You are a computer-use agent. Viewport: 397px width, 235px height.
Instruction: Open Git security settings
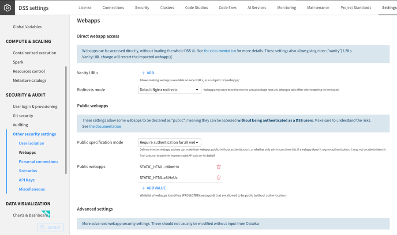tap(23, 116)
